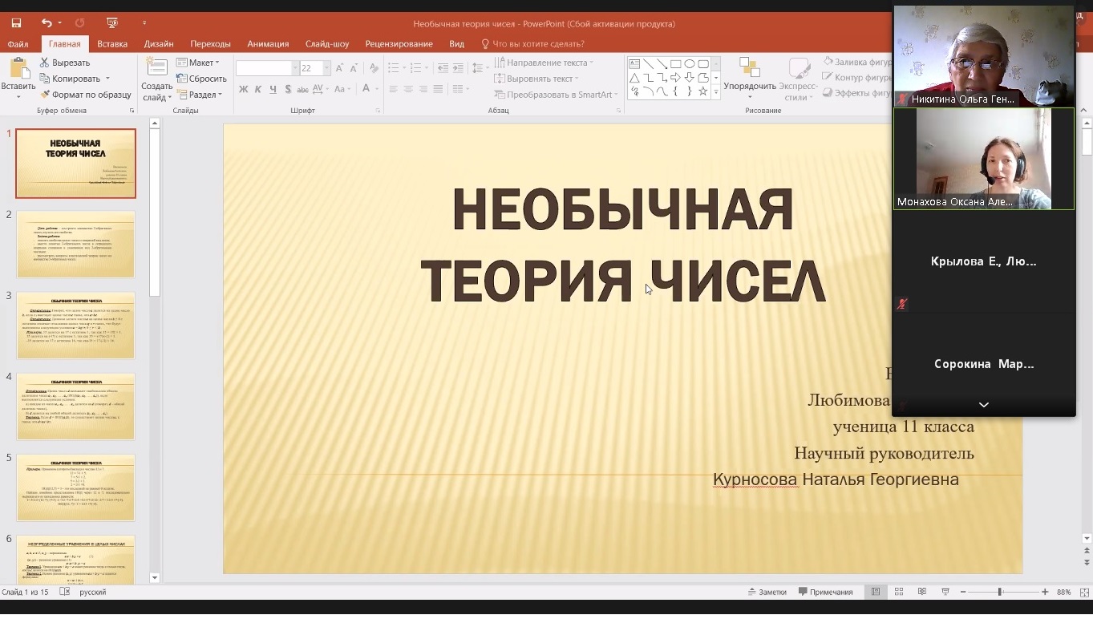Expand the shapes gallery more arrow
This screenshot has height=619, width=1093.
(716, 93)
